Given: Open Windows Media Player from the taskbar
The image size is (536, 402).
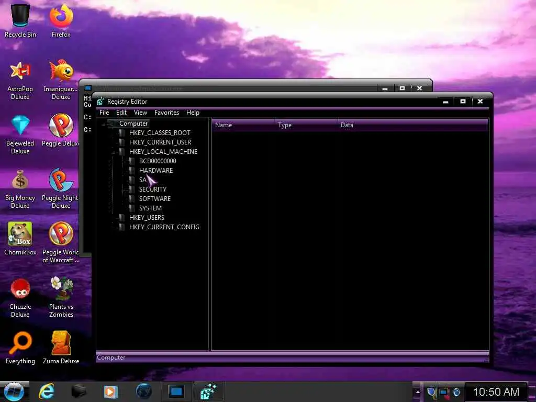Looking at the screenshot, I should coord(110,392).
